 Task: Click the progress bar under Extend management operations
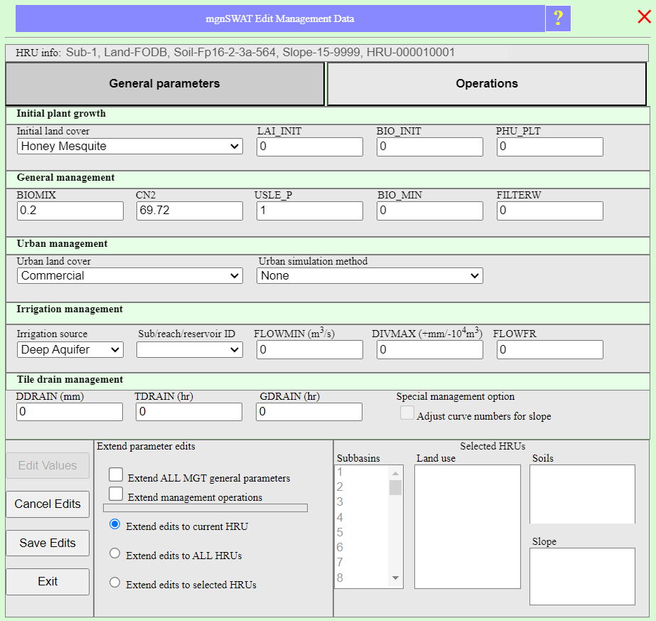point(205,508)
